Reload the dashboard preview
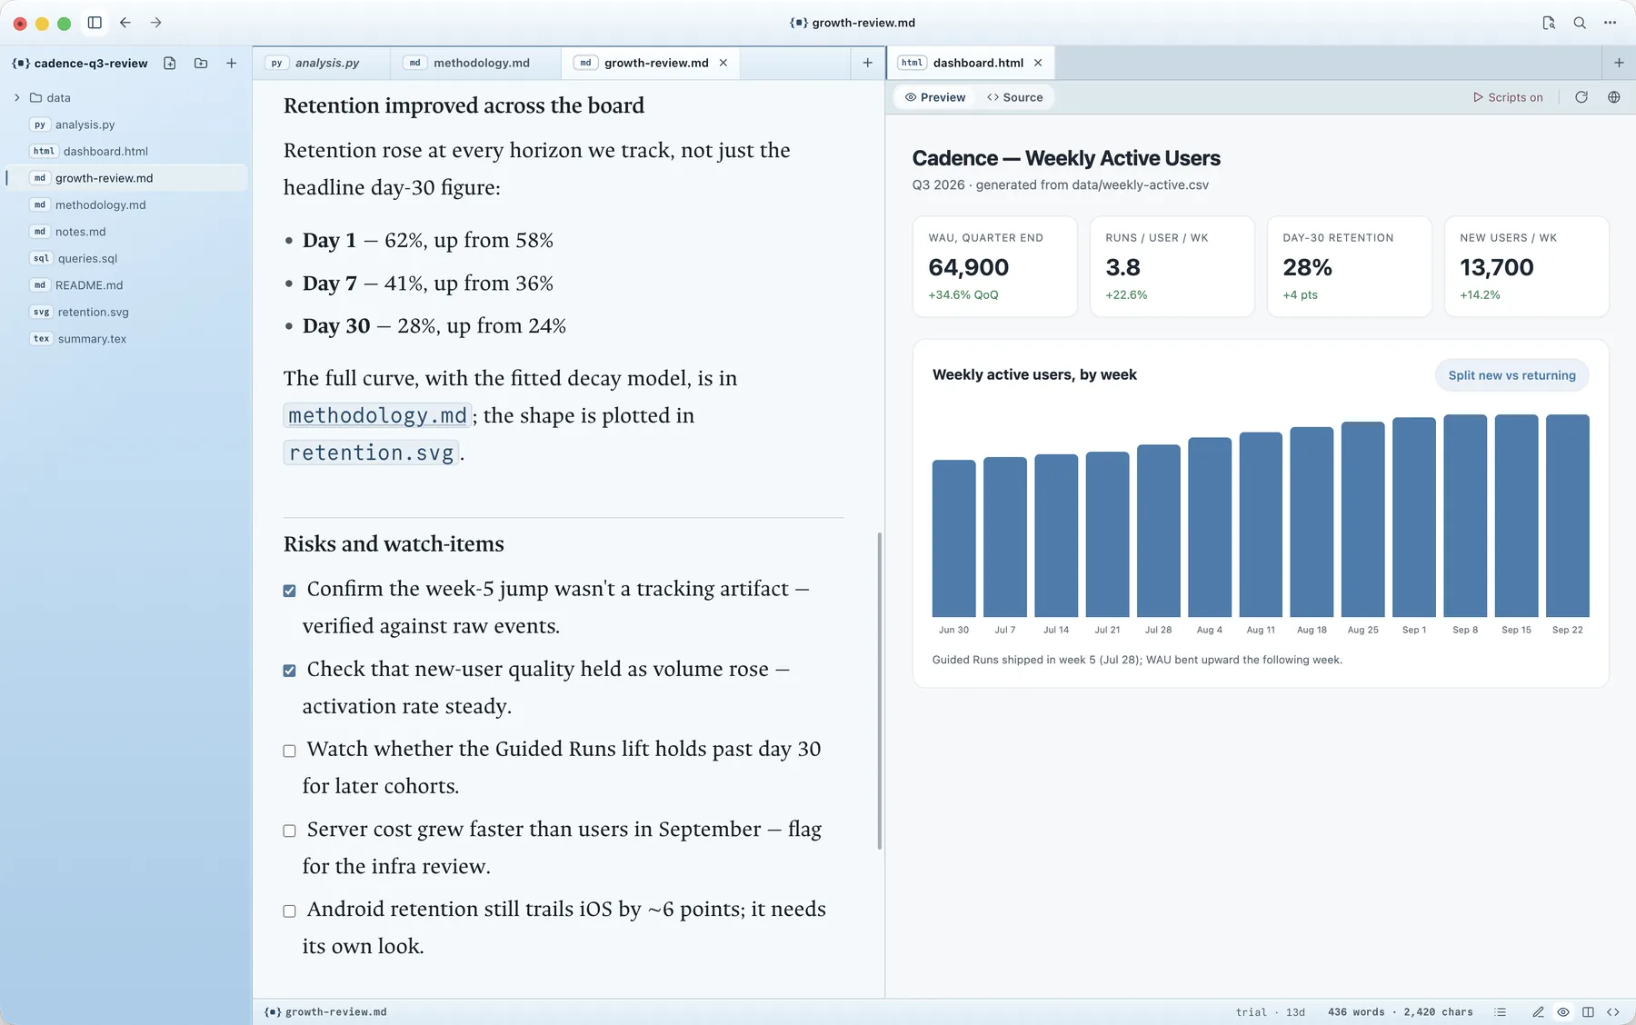Screen dimensions: 1636x1025 (x=1581, y=97)
